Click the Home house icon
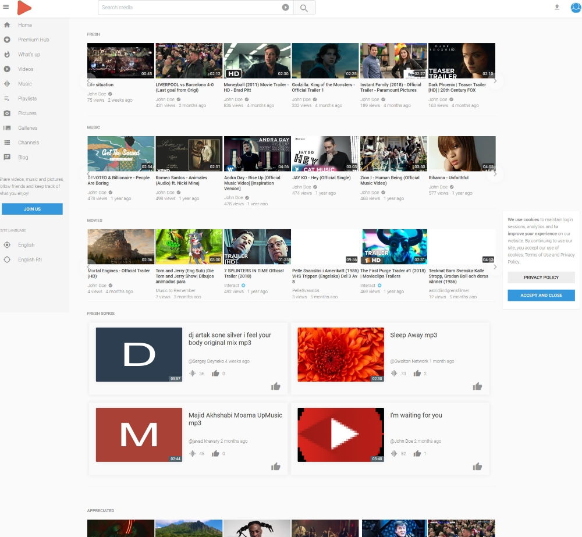The image size is (582, 537). click(7, 25)
